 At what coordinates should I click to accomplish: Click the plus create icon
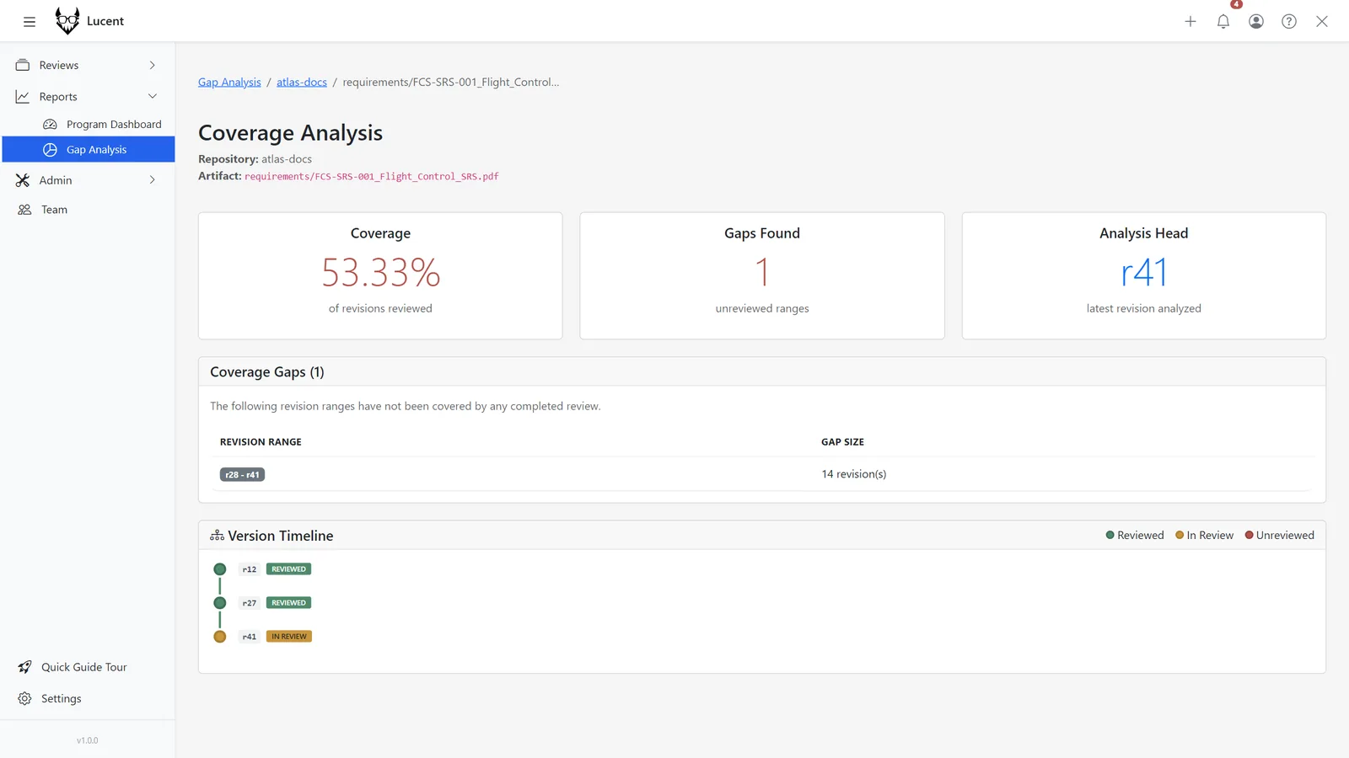coord(1190,21)
